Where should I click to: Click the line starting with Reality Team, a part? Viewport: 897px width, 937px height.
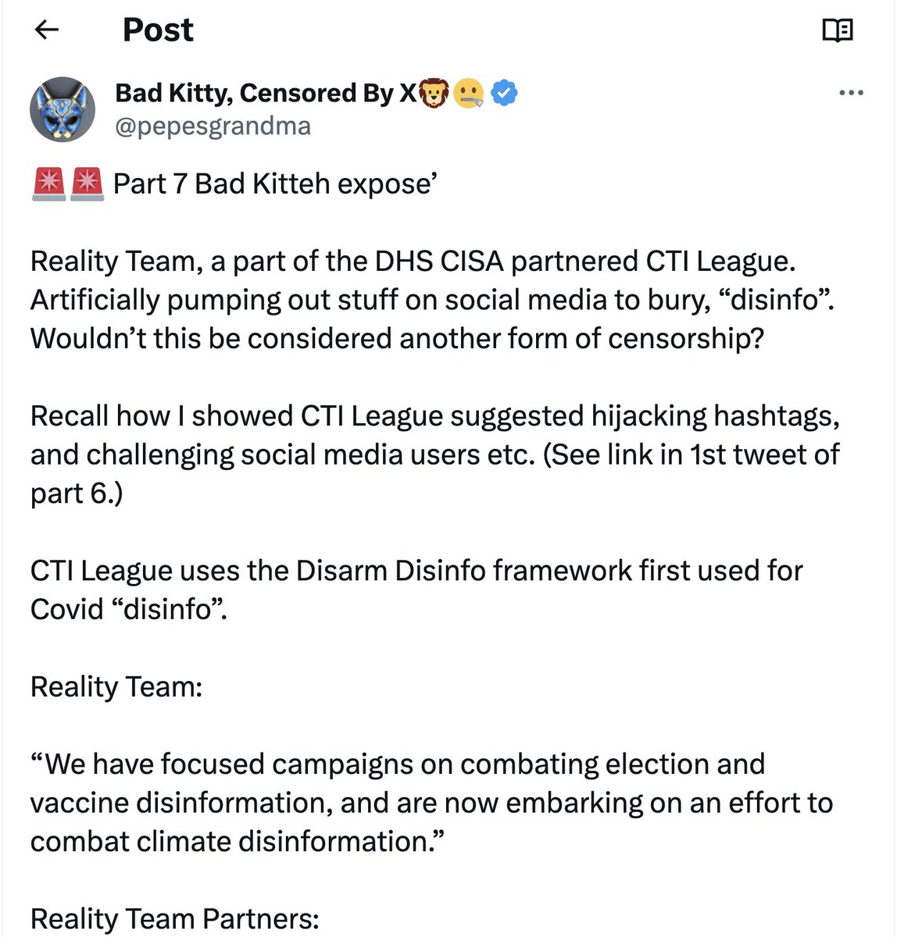click(x=413, y=262)
